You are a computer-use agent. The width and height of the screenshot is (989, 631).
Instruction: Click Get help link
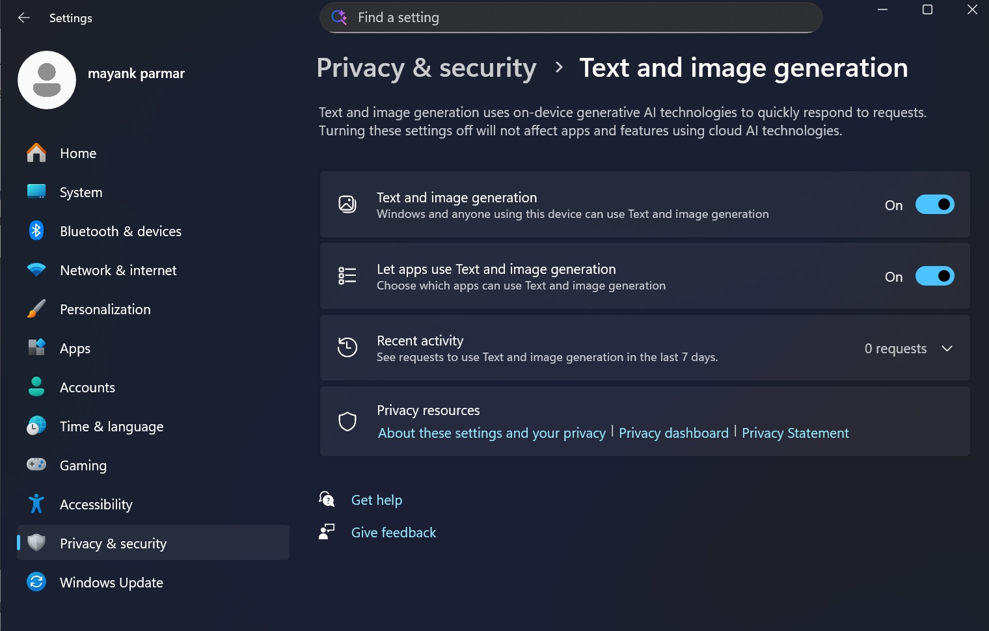(x=377, y=500)
